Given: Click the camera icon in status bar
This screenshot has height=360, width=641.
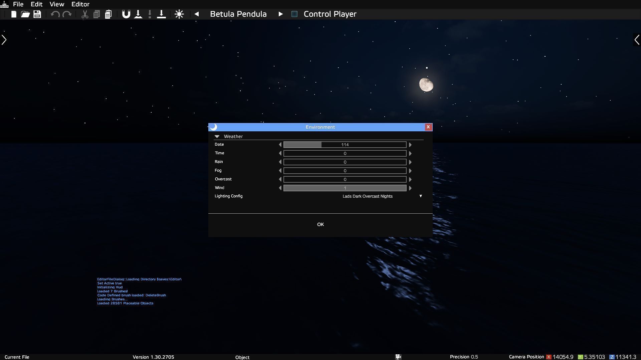Looking at the screenshot, I should (x=398, y=357).
